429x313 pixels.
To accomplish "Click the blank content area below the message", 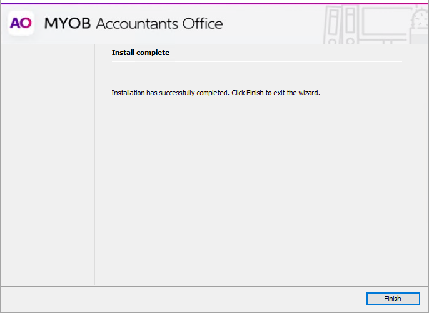I will 256,188.
